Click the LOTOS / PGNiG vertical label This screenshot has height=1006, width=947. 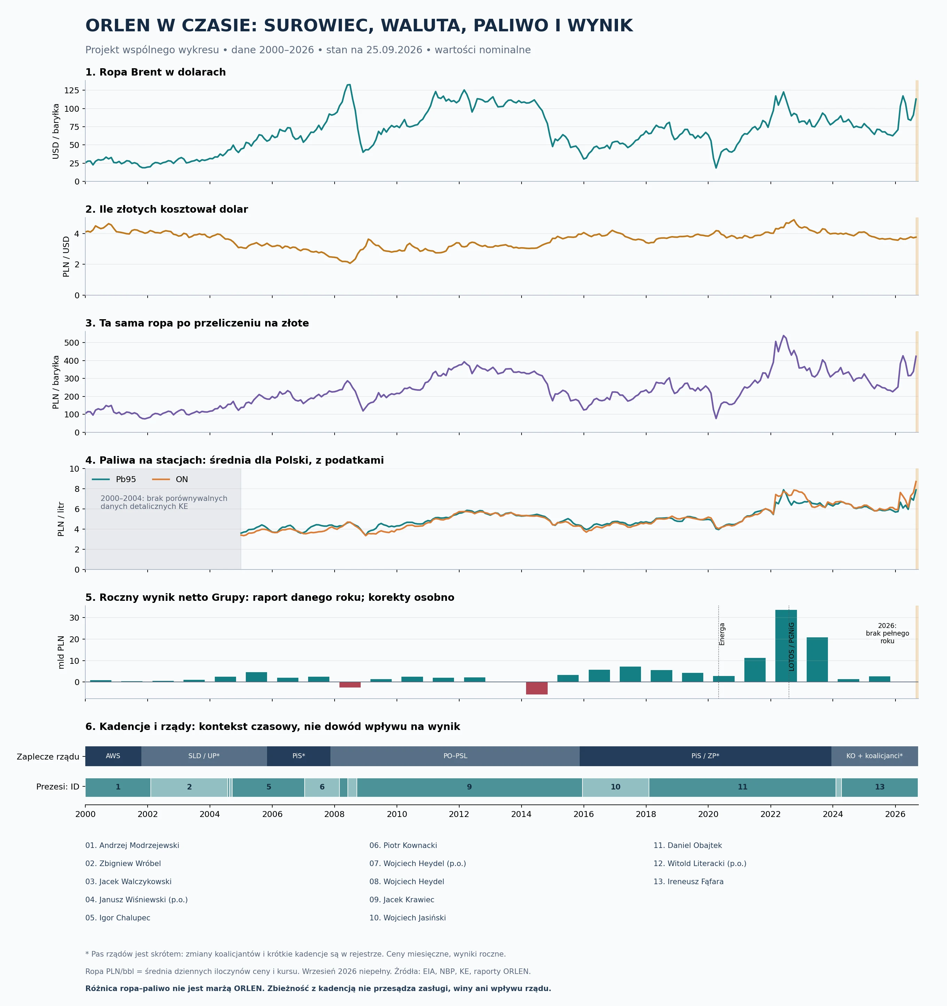point(792,647)
